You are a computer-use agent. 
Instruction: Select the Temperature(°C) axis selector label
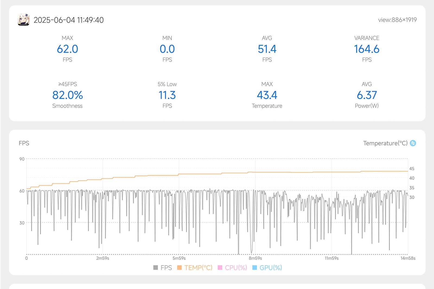385,143
